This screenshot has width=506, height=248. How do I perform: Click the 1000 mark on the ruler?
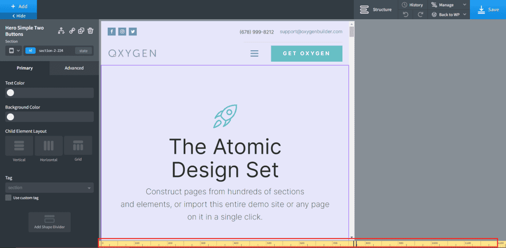(x=435, y=243)
